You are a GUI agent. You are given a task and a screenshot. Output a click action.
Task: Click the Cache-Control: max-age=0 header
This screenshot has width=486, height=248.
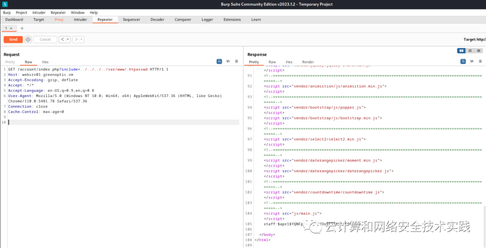[x=36, y=112]
